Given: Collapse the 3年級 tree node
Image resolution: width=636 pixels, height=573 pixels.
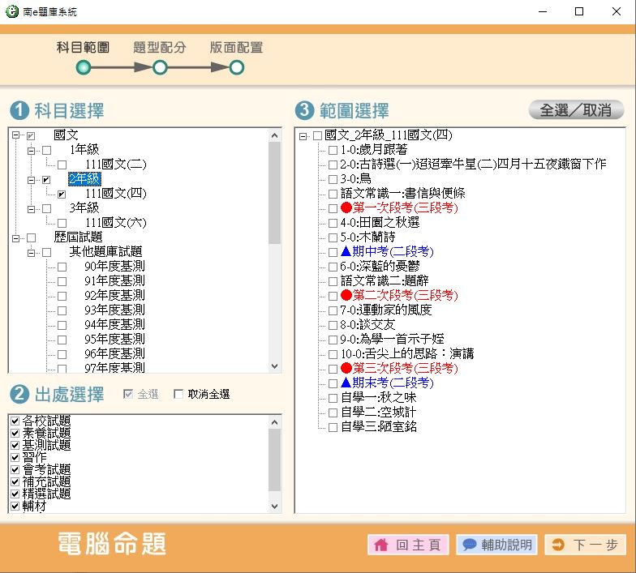Looking at the screenshot, I should pyautogui.click(x=31, y=209).
